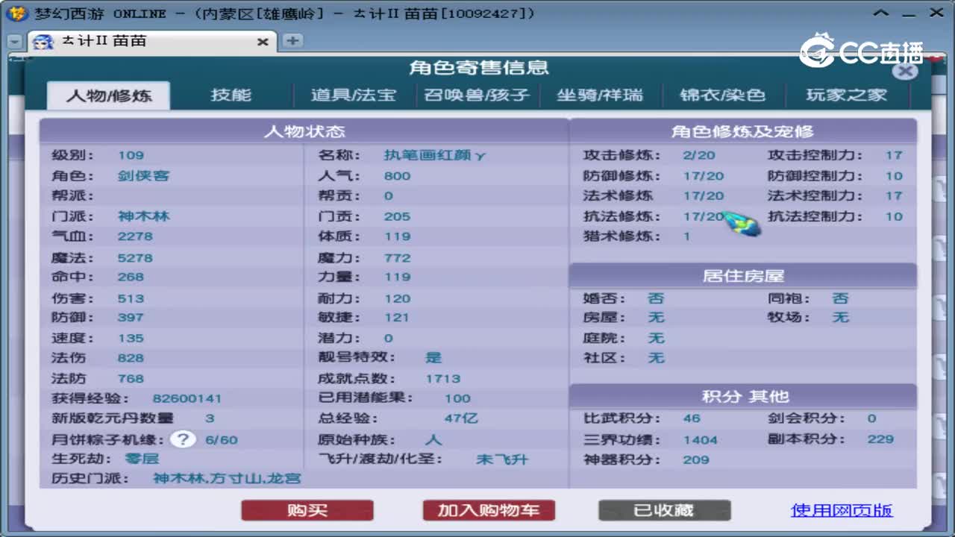Click the 已收藏 button
955x537 pixels.
pyautogui.click(x=663, y=510)
